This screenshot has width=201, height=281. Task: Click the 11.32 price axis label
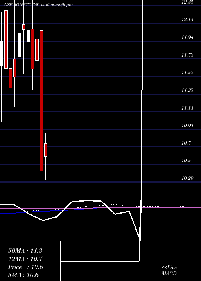[x=188, y=90]
